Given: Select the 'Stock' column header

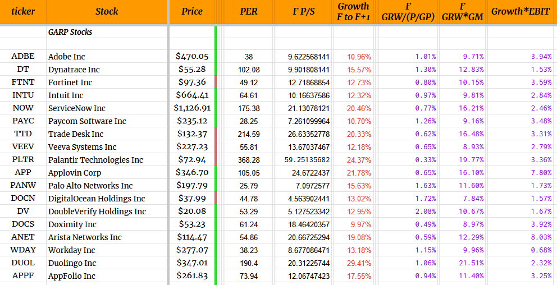Looking at the screenshot, I should pos(107,11).
